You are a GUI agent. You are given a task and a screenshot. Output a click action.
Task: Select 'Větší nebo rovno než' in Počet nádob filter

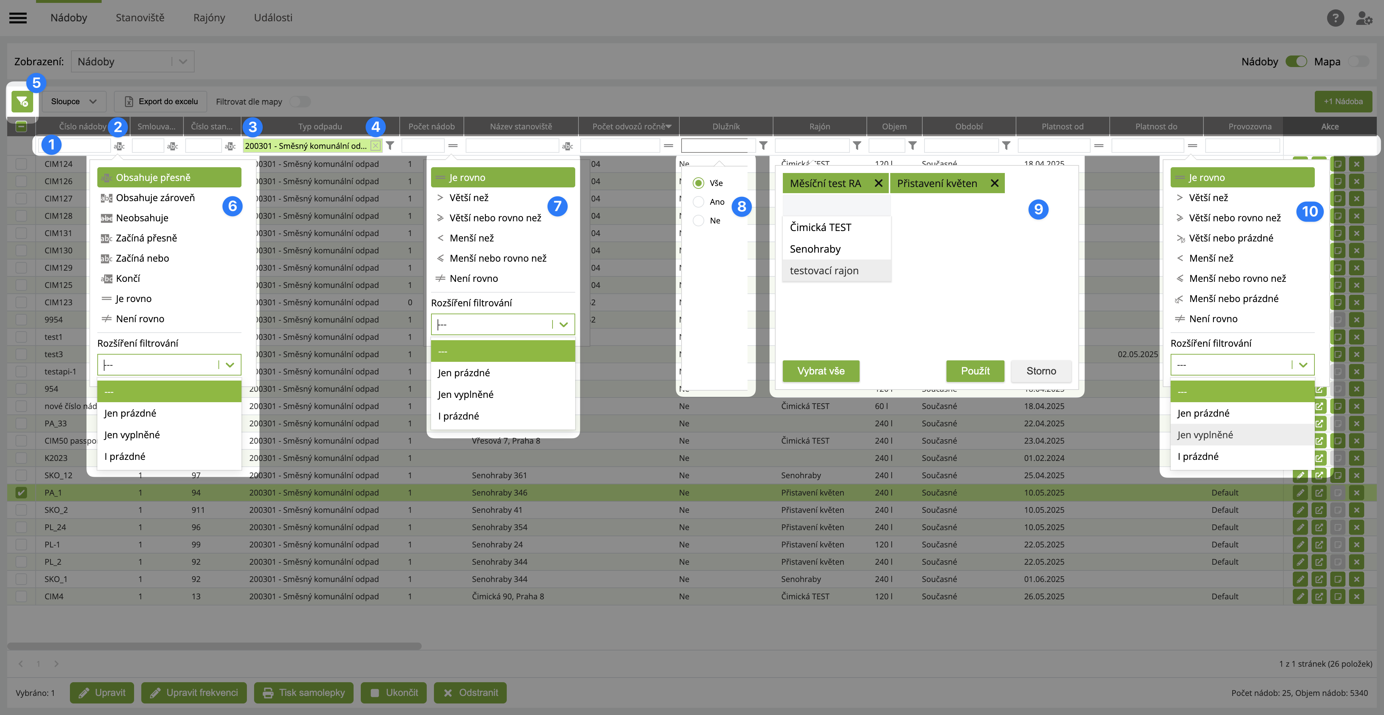(x=495, y=218)
